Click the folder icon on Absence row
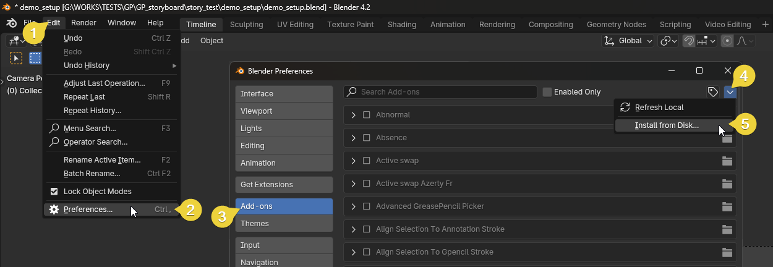 (x=727, y=138)
